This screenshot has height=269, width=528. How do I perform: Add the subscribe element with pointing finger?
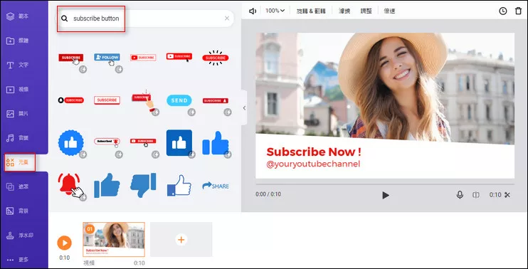[143, 100]
